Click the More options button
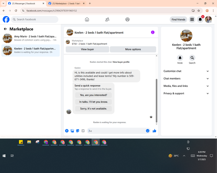The image size is (217, 173). (x=133, y=49)
